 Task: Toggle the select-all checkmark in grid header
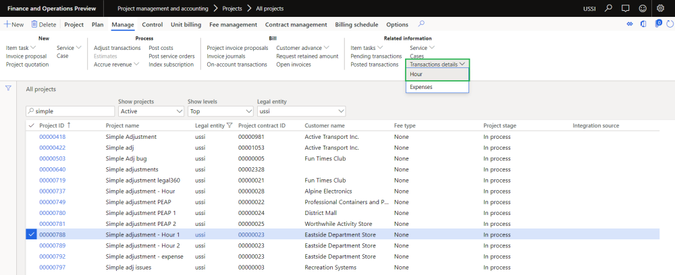click(31, 125)
